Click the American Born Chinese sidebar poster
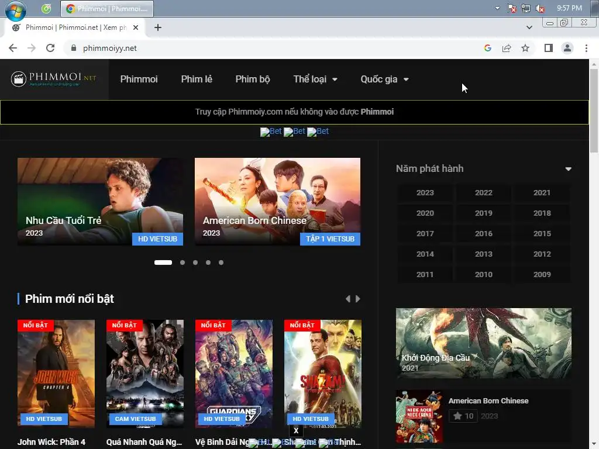Image resolution: width=599 pixels, height=449 pixels. (419, 416)
